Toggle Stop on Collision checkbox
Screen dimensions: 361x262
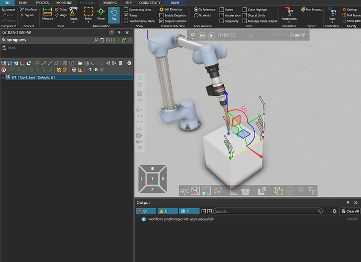(161, 21)
